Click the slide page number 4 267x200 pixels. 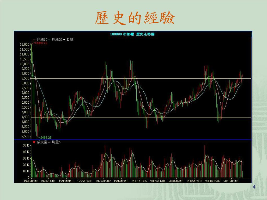point(254,187)
